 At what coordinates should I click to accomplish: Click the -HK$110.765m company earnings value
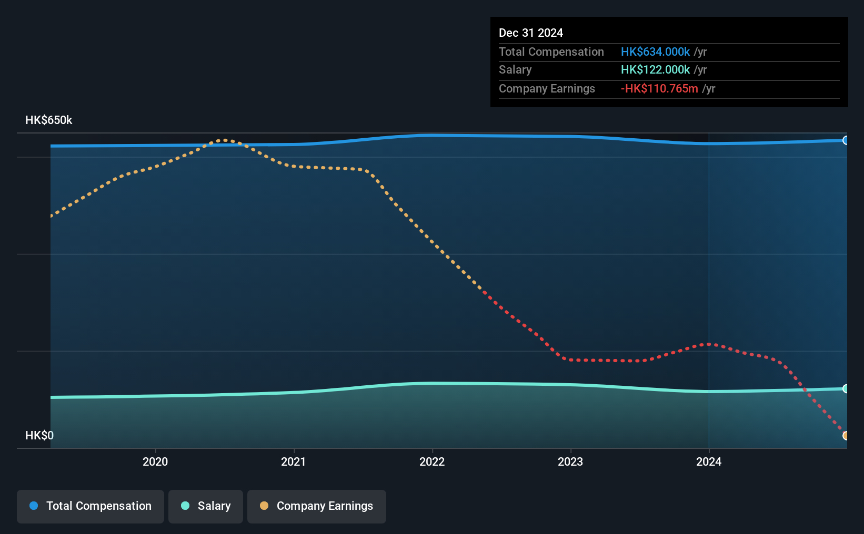[659, 89]
